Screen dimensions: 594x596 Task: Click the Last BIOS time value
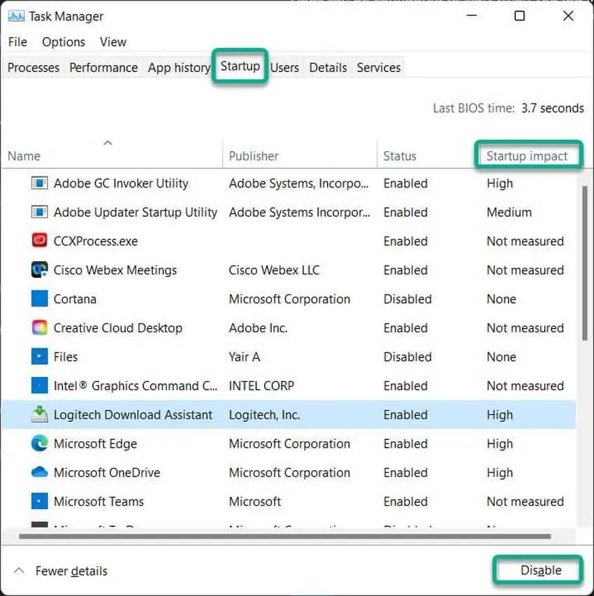pos(552,108)
